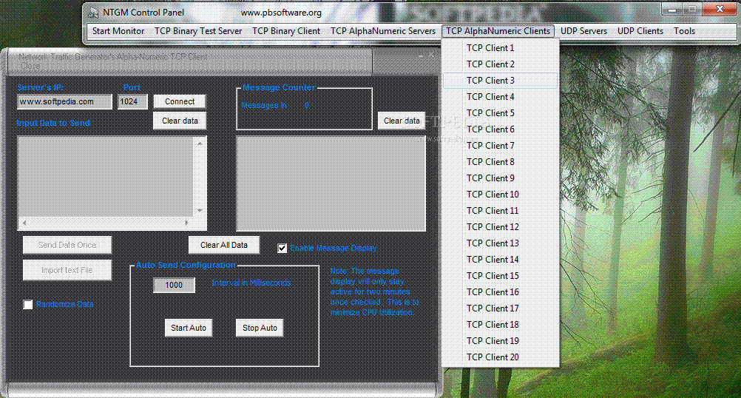The width and height of the screenshot is (741, 398).
Task: Click the Interval in Milliseconds field
Action: 174,285
